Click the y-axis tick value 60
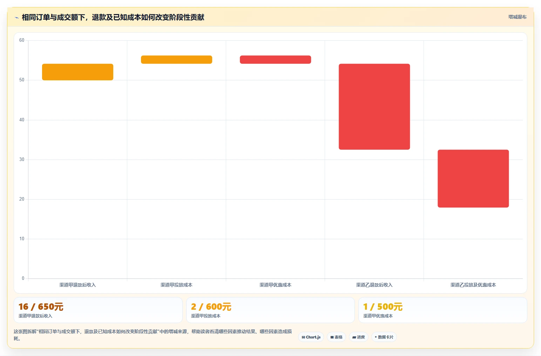Viewport: 541px width, 356px height. coord(22,40)
